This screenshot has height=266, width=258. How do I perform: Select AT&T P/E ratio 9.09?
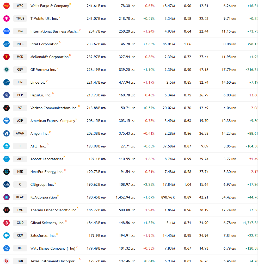pyautogui.click(x=205, y=146)
